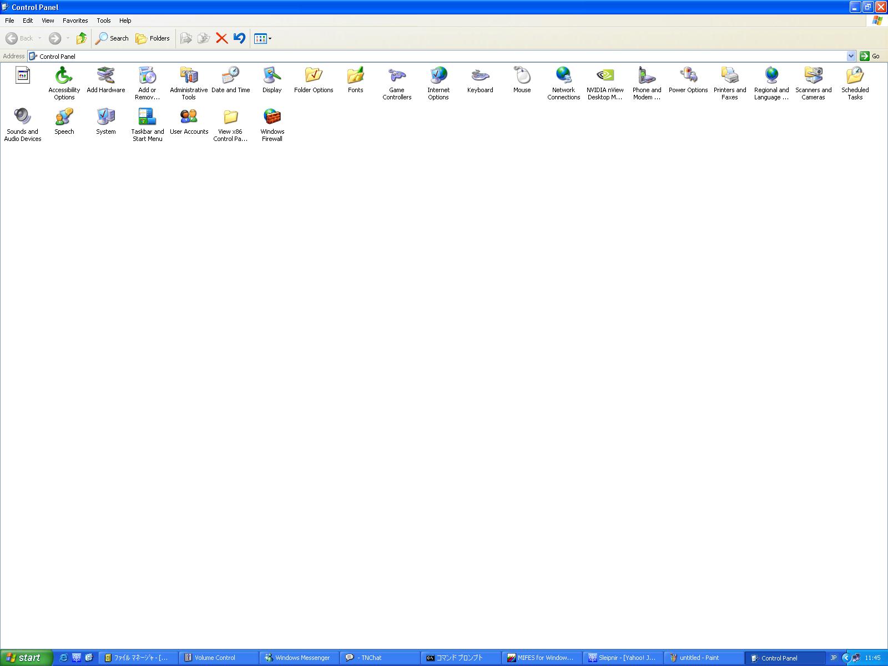888x666 pixels.
Task: Open Scheduled Tasks icon
Action: [855, 76]
